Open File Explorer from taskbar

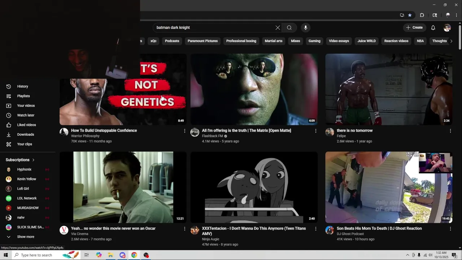110,255
